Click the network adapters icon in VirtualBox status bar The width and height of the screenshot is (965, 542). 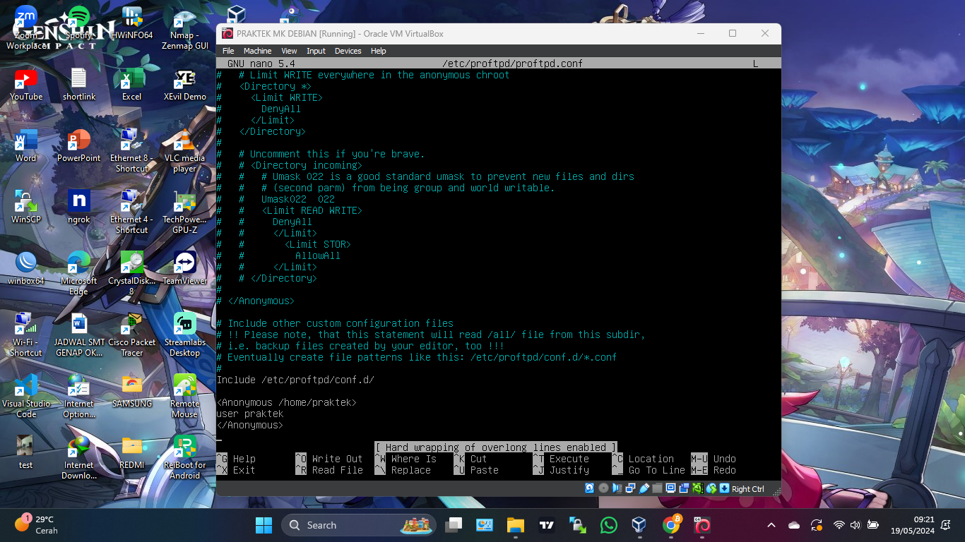(x=630, y=488)
